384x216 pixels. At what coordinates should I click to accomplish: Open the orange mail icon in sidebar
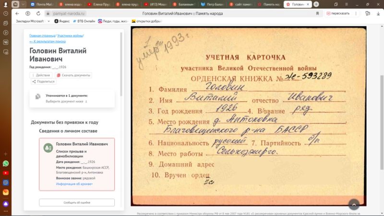(6, 192)
